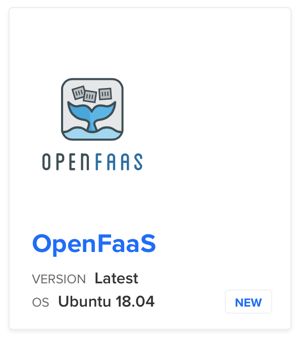300x340 pixels.
Task: Click the OS label text
Action: pos(40,302)
